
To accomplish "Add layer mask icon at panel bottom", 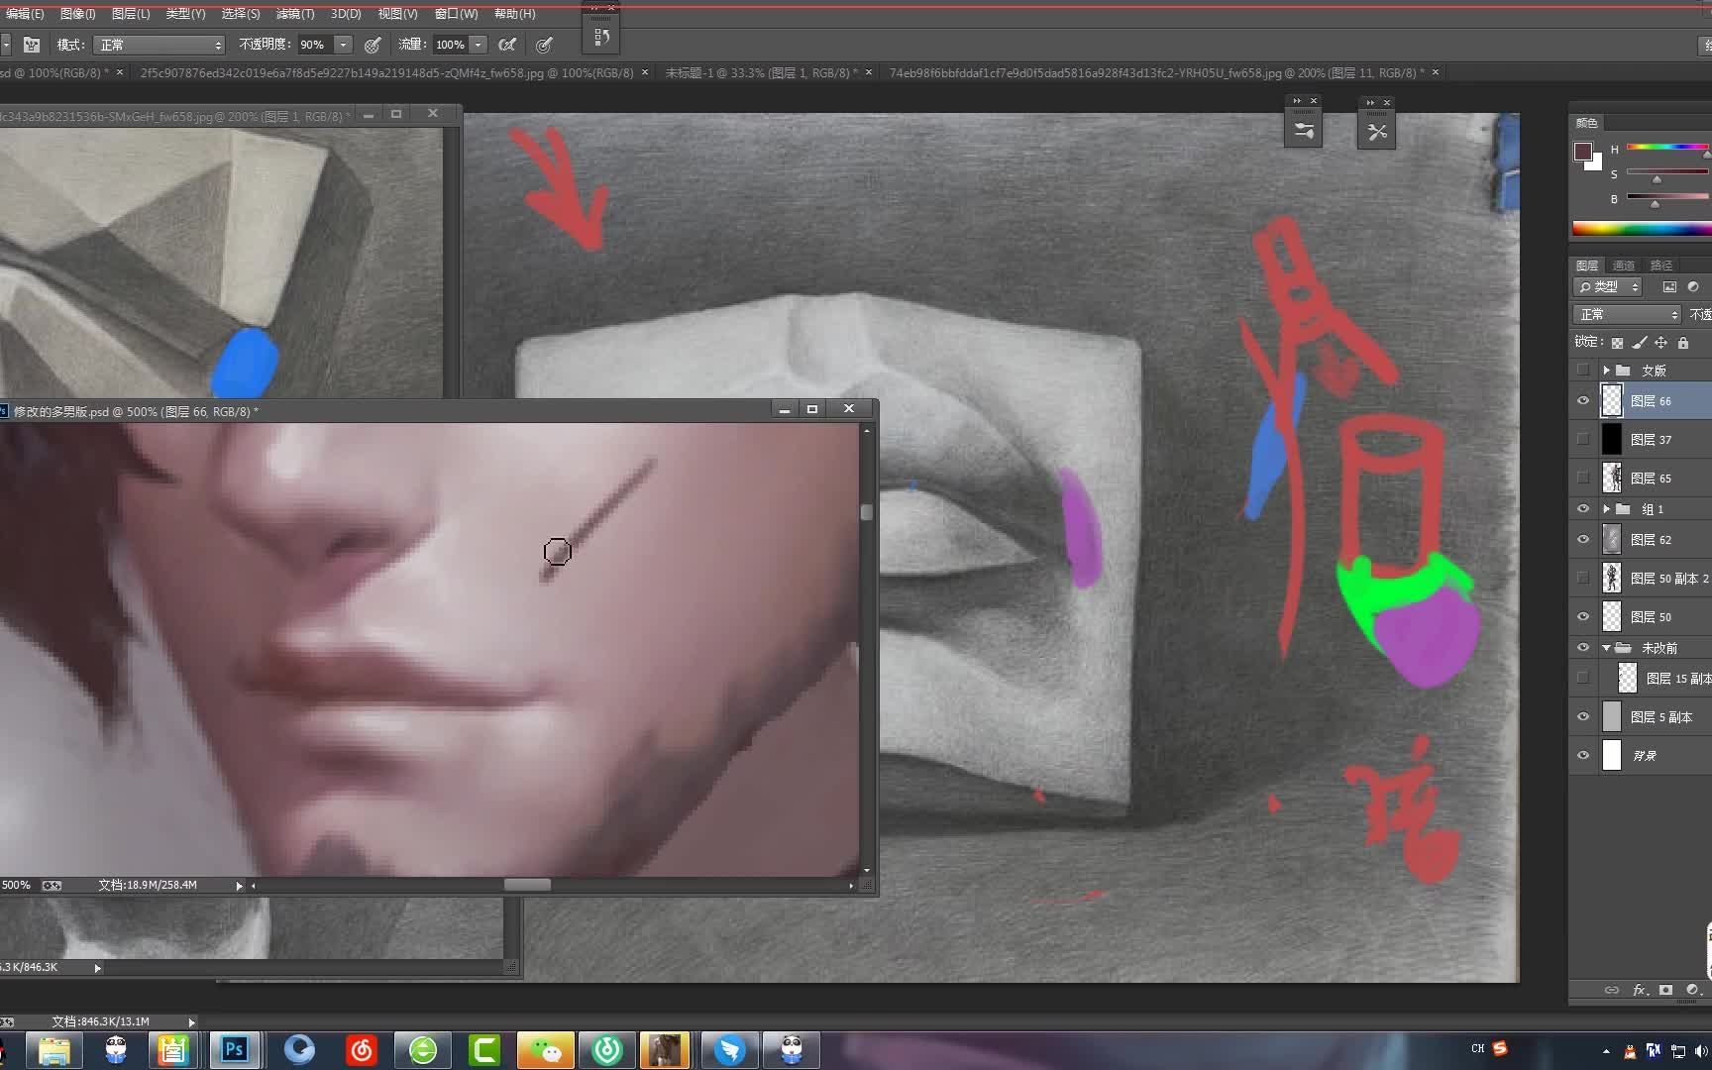I will click(1666, 990).
